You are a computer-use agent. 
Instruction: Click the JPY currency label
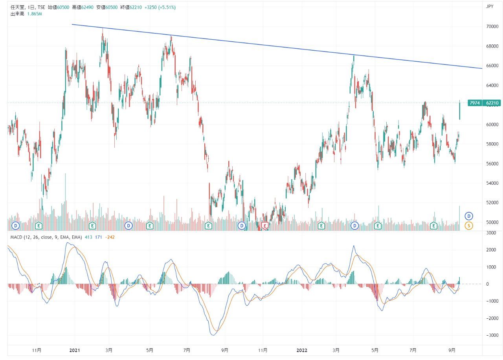pyautogui.click(x=490, y=6)
